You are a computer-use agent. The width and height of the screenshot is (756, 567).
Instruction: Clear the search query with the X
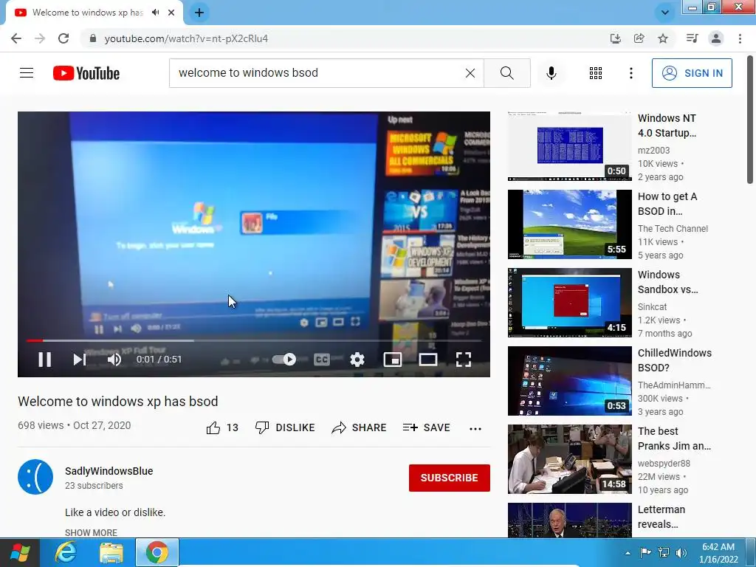point(470,73)
